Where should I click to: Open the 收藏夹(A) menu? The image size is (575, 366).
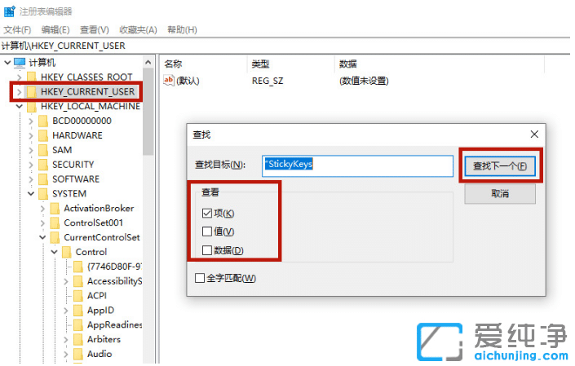[138, 30]
